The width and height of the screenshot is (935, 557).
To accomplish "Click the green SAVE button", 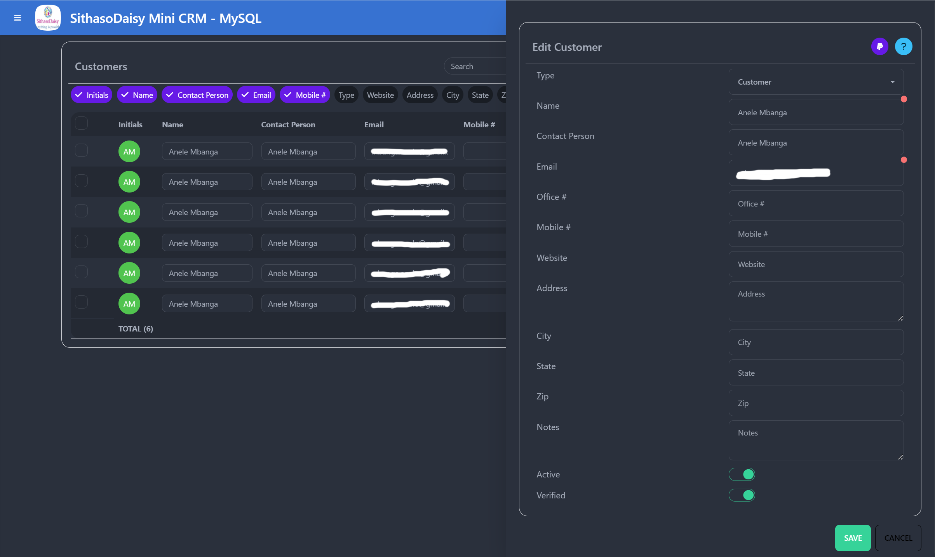I will 853,538.
